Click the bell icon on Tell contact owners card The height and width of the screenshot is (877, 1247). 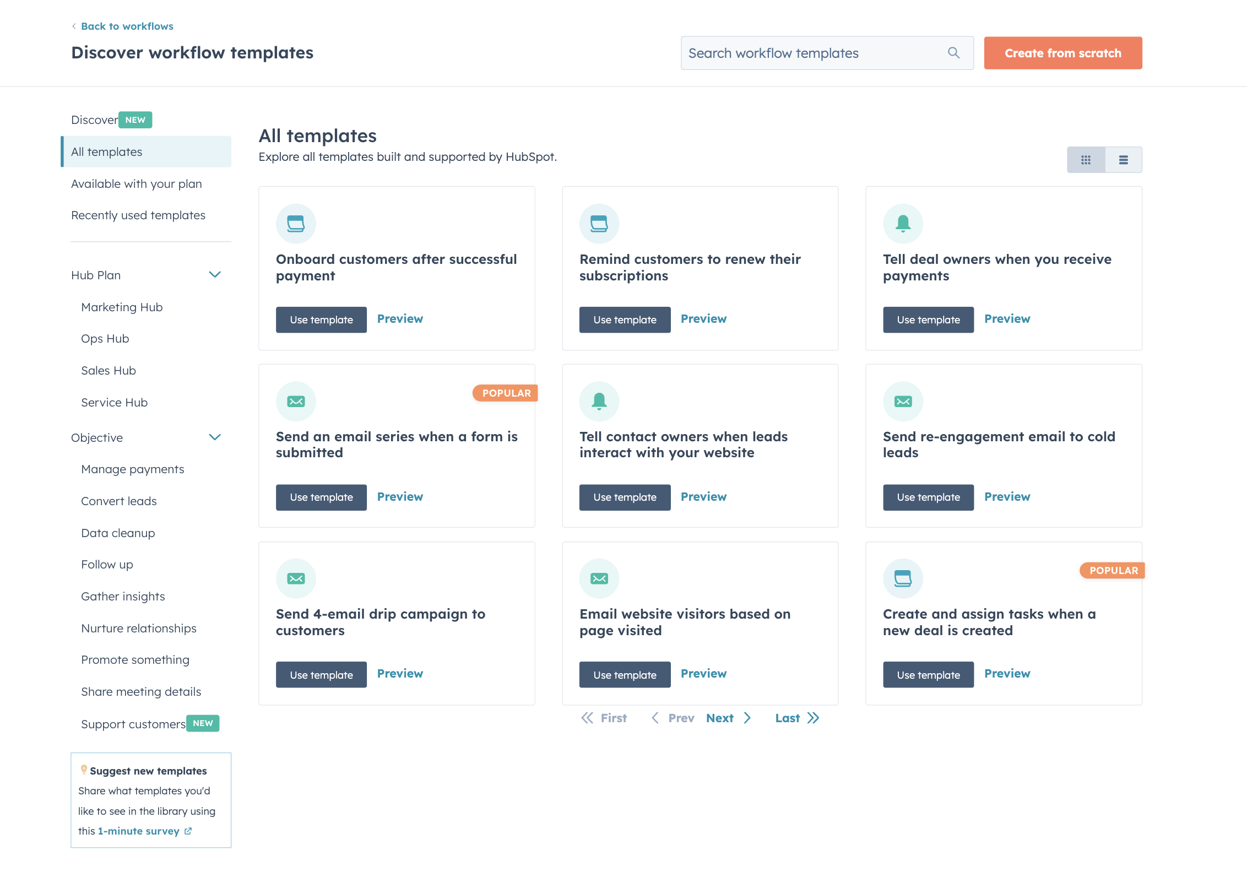pyautogui.click(x=599, y=401)
